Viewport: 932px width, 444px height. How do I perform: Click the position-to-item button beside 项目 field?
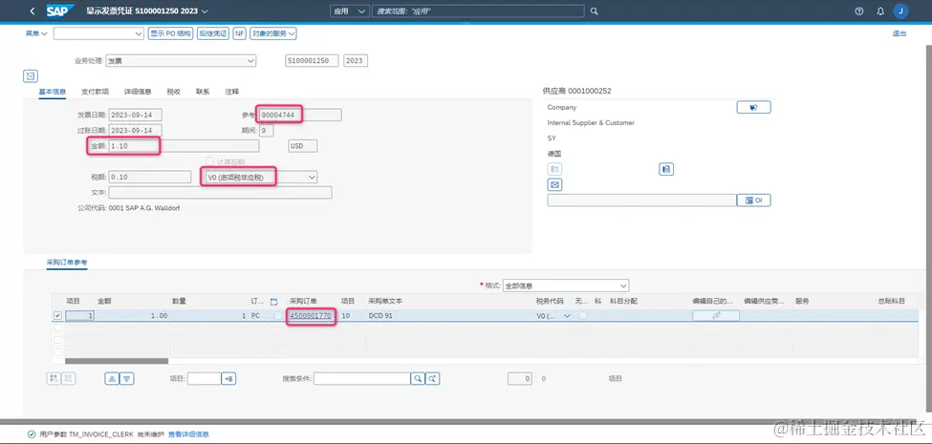[x=228, y=379]
